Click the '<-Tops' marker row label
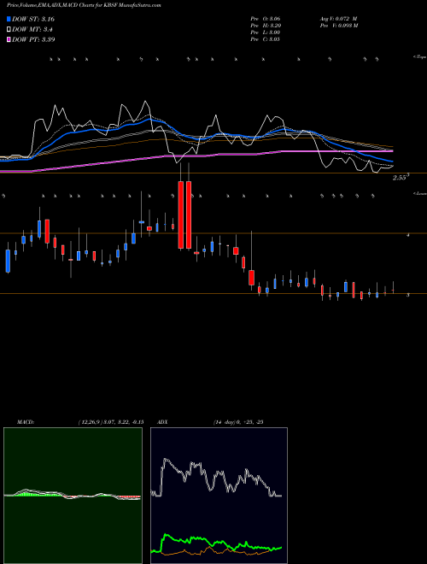 [419, 57]
